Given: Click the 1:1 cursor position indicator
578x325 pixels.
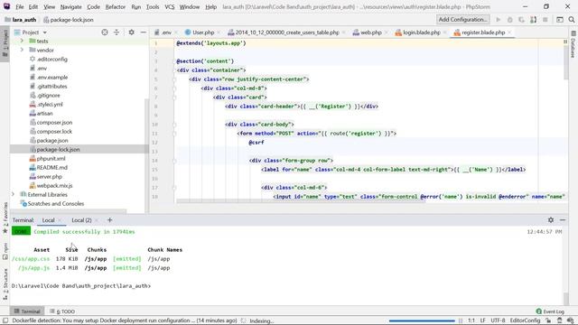Looking at the screenshot, I should coord(471,320).
